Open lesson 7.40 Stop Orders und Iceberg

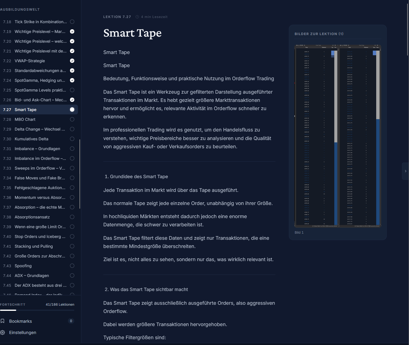click(39, 236)
